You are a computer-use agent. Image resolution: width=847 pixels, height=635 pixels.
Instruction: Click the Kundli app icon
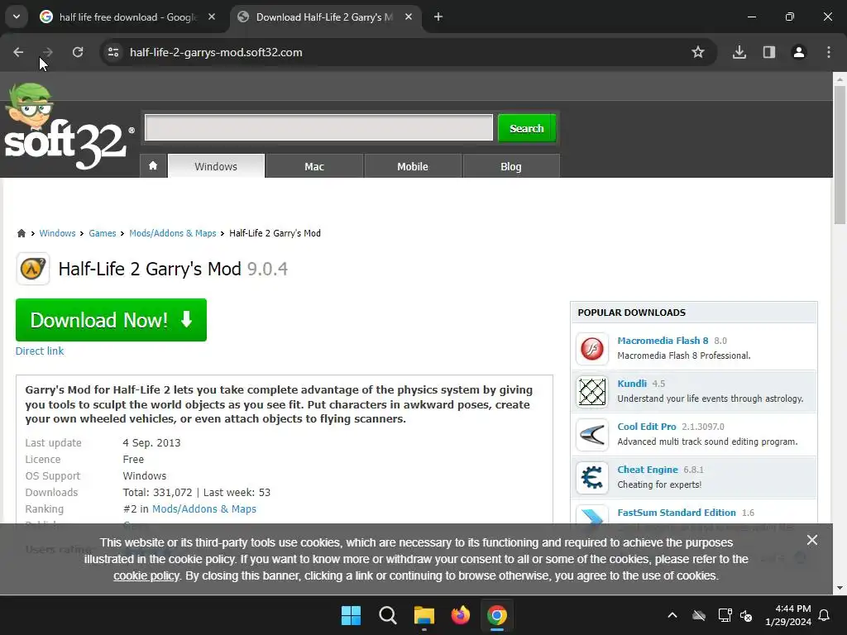[x=592, y=391]
